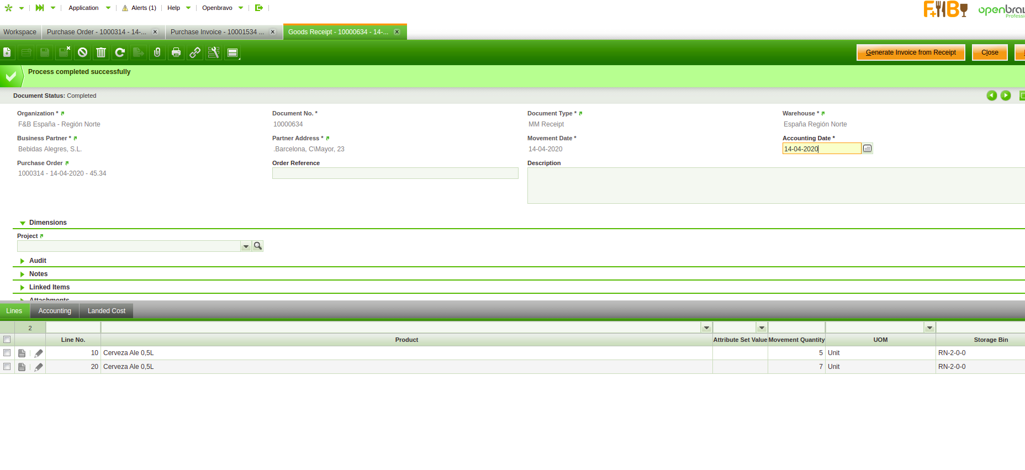Open the Project dropdown arrow
This screenshot has height=470, width=1025.
[x=246, y=246]
